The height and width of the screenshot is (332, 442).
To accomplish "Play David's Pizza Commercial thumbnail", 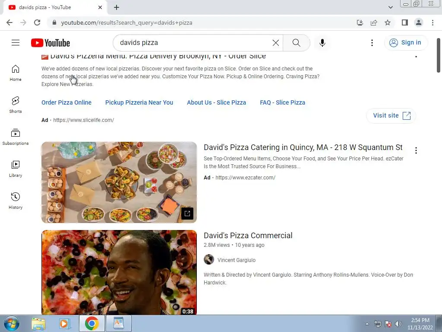I will coord(119,272).
